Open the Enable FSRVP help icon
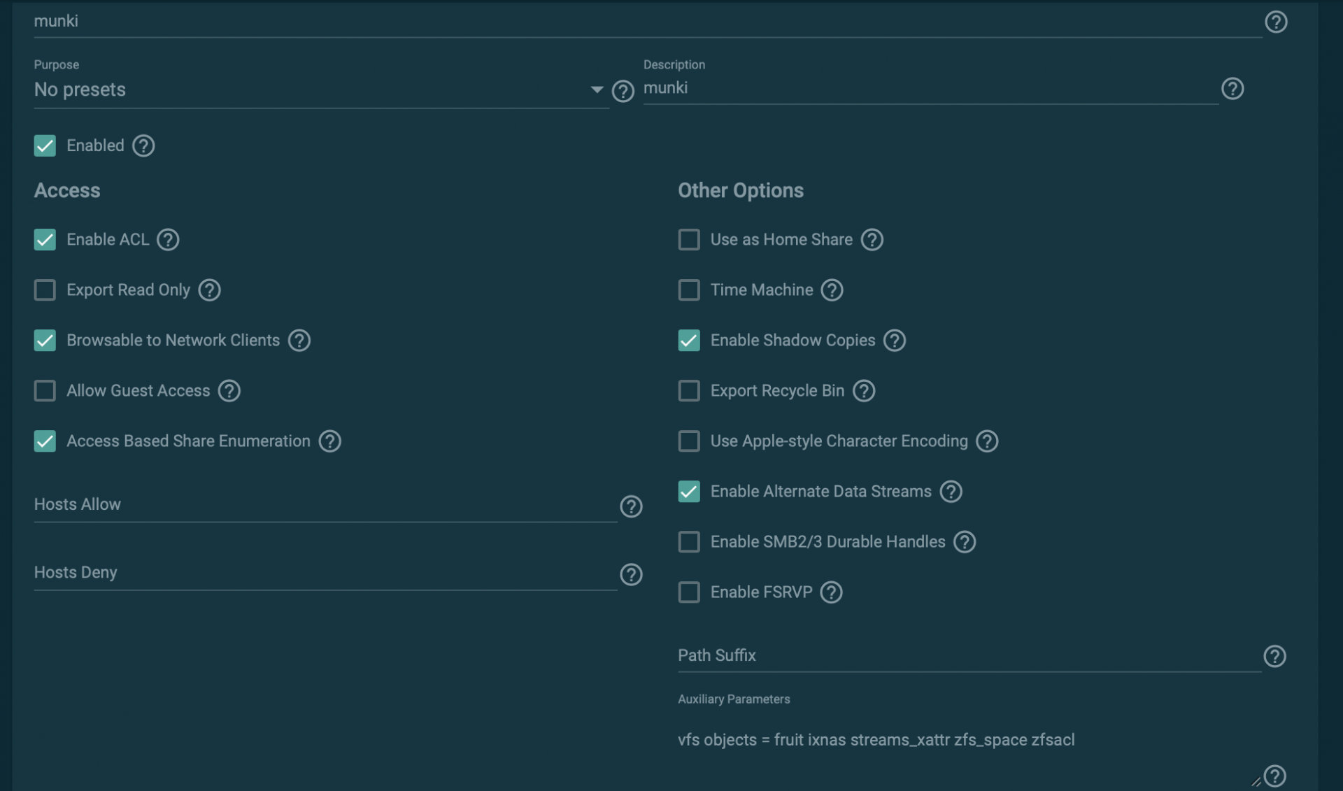Viewport: 1343px width, 791px height. (831, 592)
